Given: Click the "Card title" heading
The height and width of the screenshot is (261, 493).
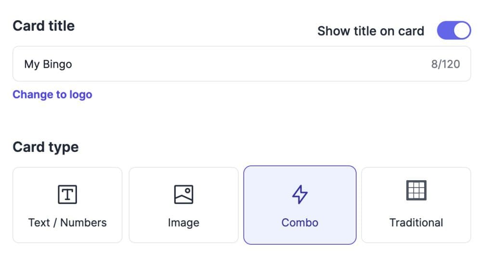Looking at the screenshot, I should coord(43,25).
